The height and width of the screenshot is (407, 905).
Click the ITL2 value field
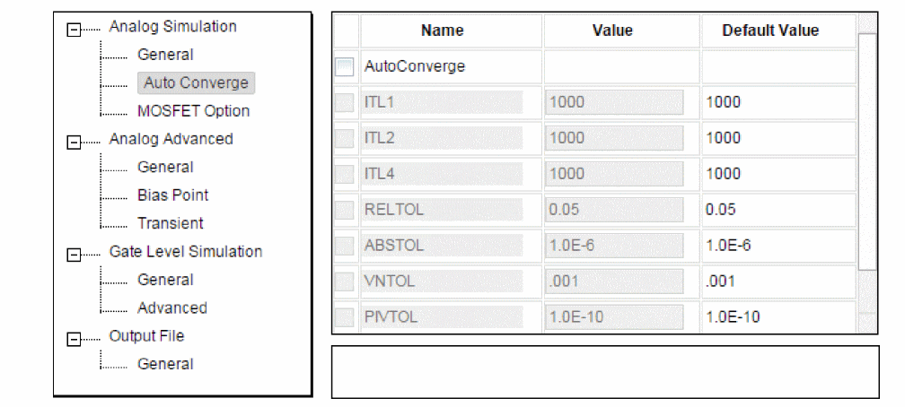tap(614, 138)
